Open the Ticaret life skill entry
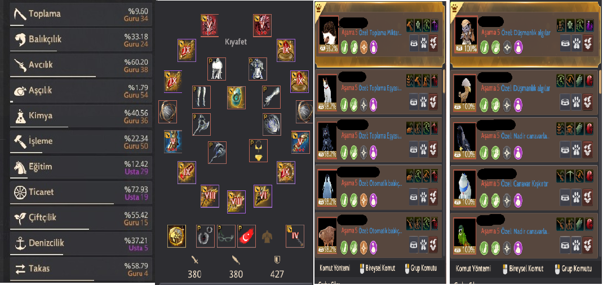The width and height of the screenshot is (603, 285). (81, 193)
